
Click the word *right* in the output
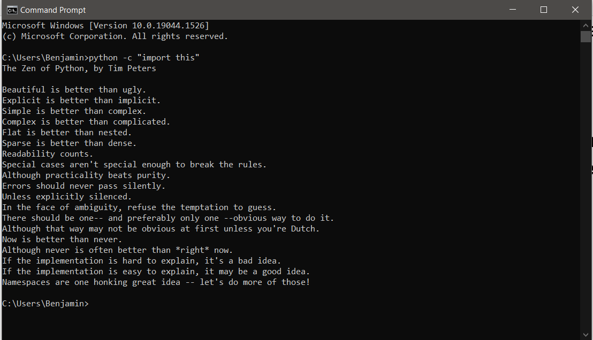[x=193, y=250]
